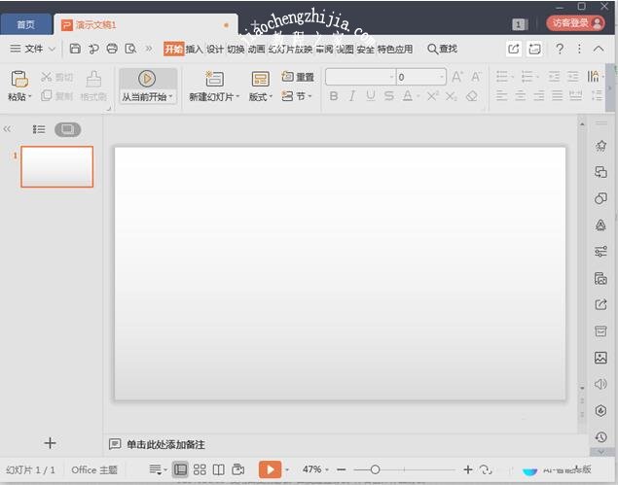Click the Copy icon
This screenshot has height=485, width=618.
46,95
